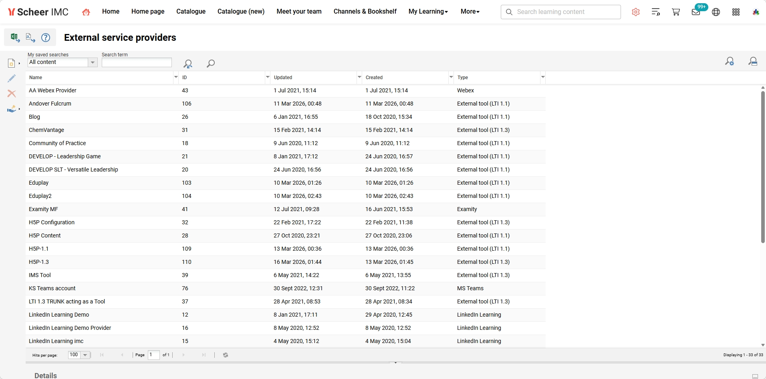Go to the first page of results

pos(102,355)
